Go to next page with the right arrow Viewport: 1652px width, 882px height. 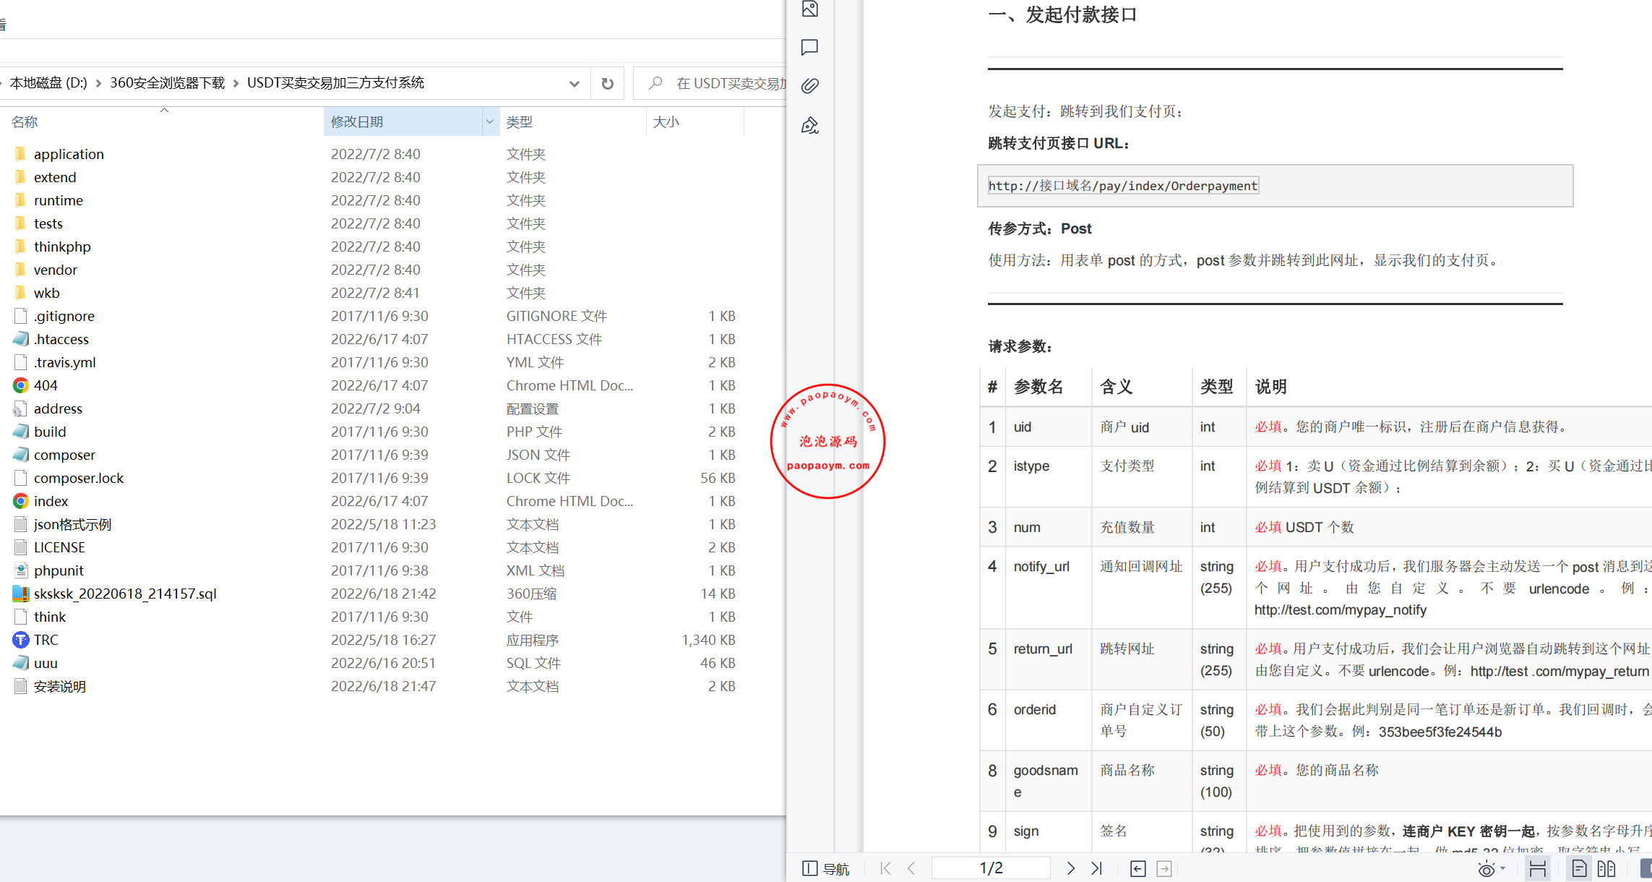1071,868
